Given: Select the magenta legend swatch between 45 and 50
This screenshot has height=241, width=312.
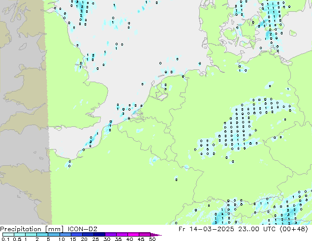Looking at the screenshot, I should (x=145, y=235).
